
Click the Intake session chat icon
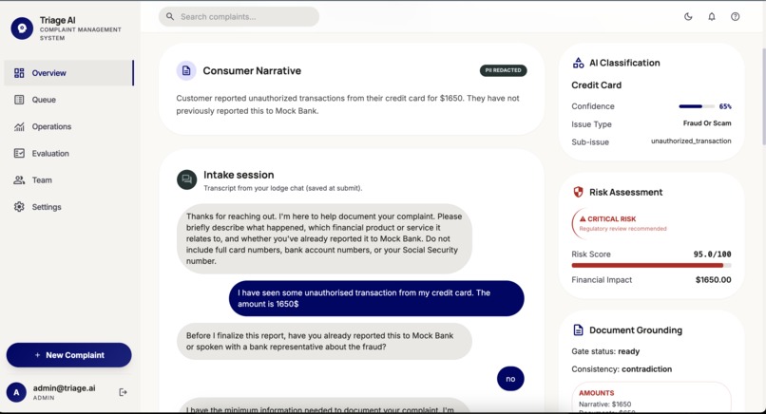pyautogui.click(x=186, y=179)
